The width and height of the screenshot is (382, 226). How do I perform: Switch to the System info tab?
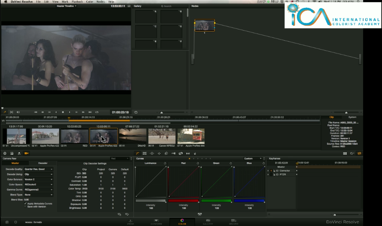click(352, 117)
